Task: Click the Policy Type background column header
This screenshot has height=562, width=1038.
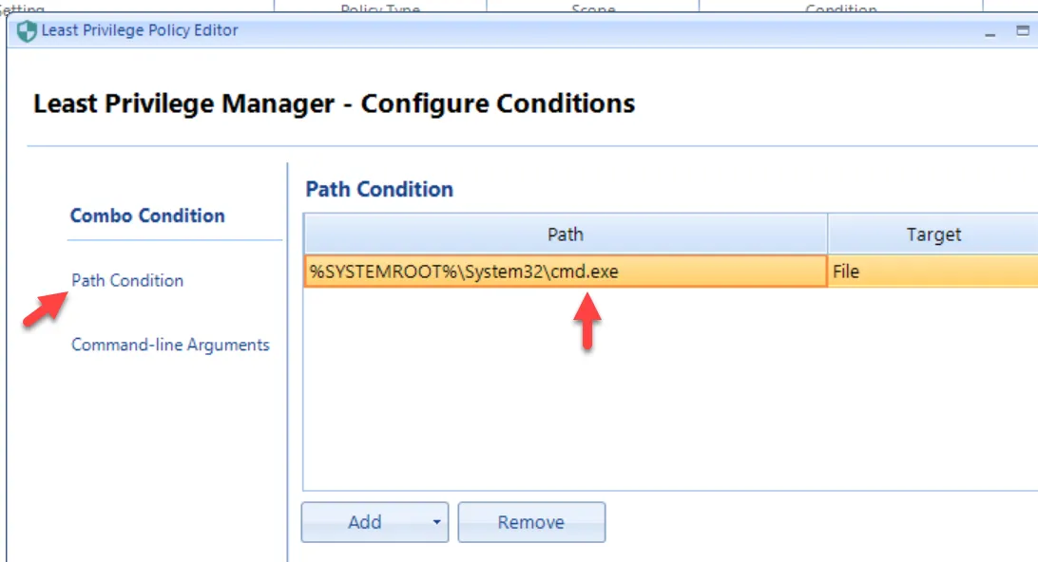Action: tap(380, 9)
